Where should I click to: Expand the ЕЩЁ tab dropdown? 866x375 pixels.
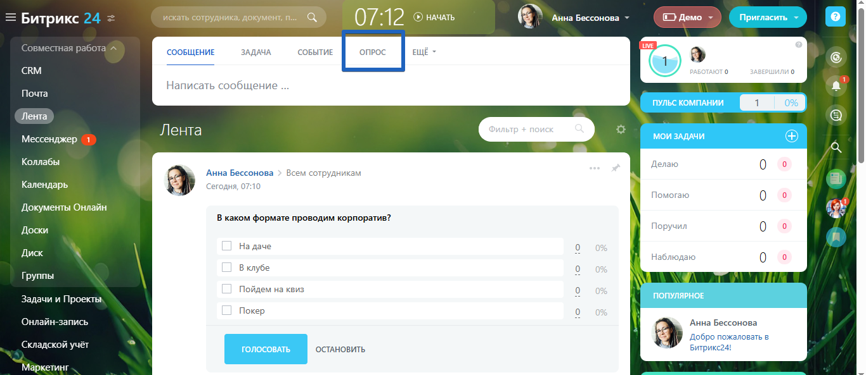(x=424, y=52)
